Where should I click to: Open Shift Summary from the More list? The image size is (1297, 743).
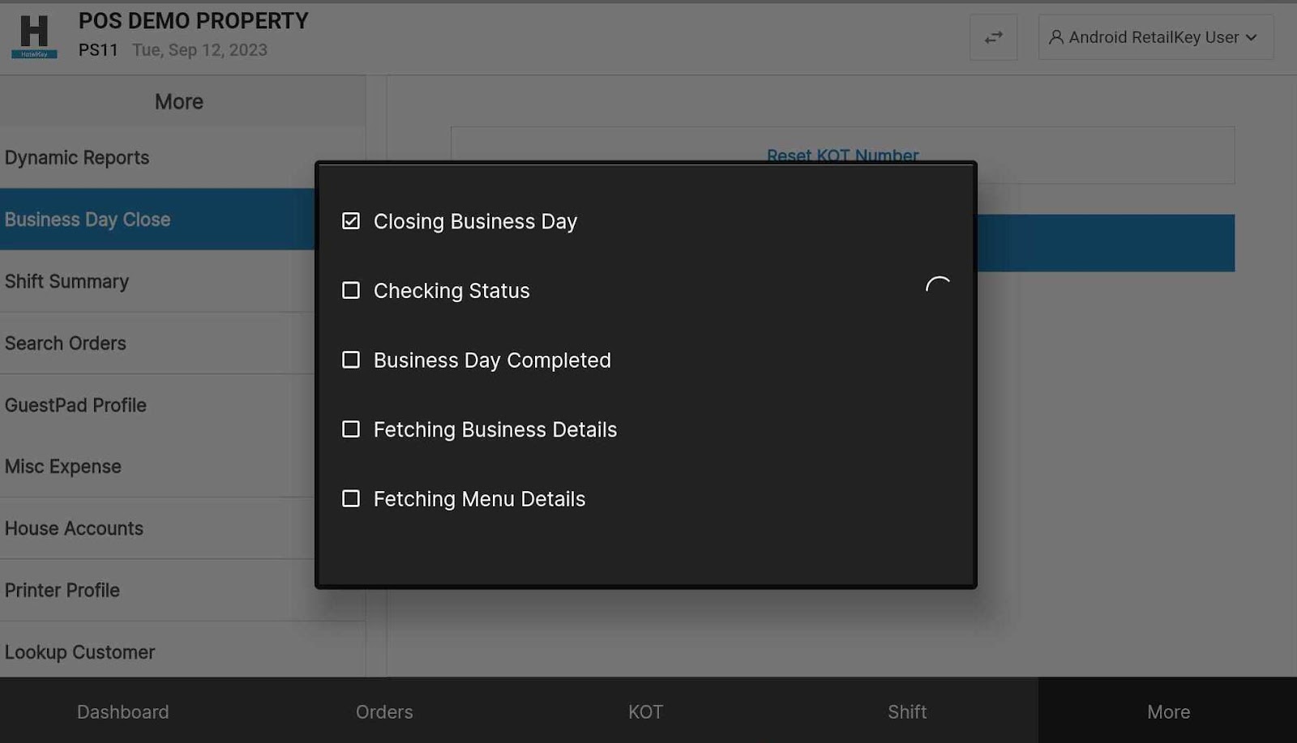(x=67, y=281)
